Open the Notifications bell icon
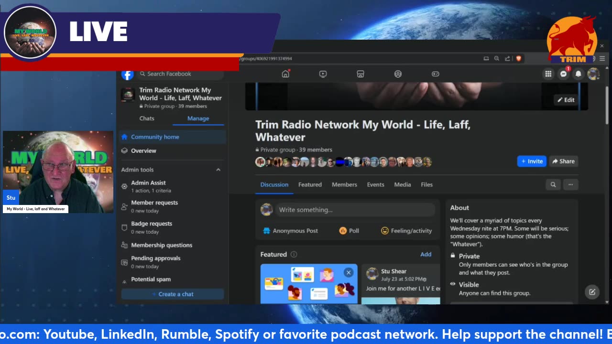 578,74
